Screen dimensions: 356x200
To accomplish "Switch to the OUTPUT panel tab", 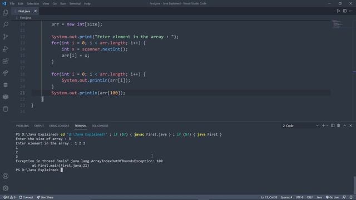I will (39, 126).
